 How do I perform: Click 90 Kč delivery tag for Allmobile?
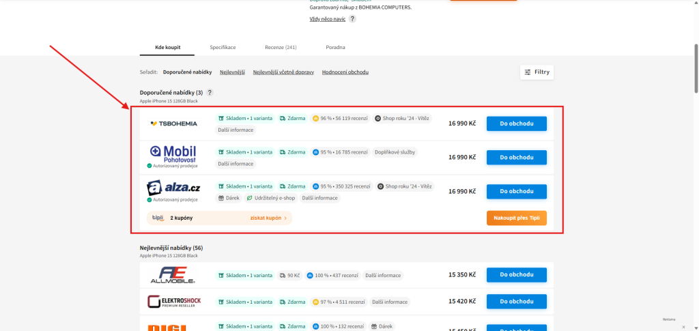pos(289,275)
